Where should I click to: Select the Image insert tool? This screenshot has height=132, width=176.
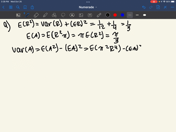(81, 15)
